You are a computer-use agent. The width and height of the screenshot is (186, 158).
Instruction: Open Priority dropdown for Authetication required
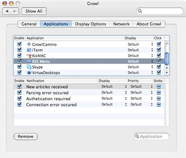pos(141,98)
